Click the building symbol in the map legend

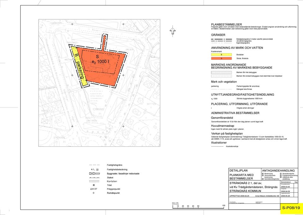(x=94, y=174)
